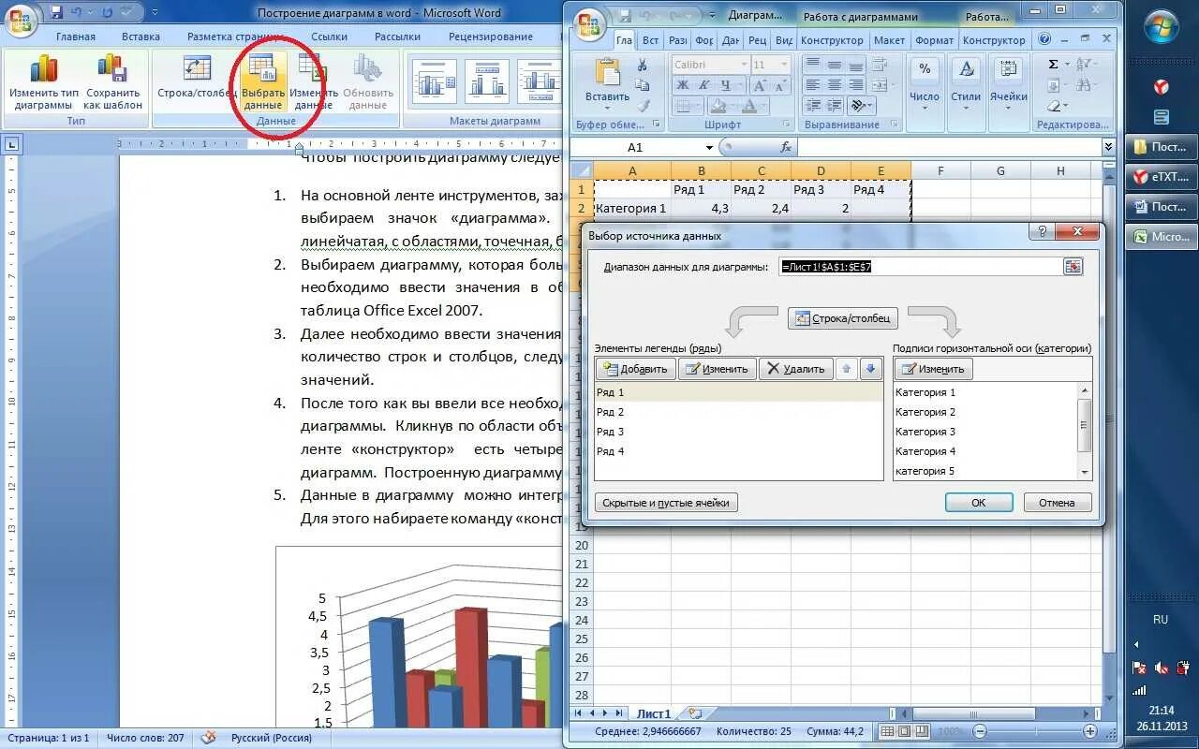Click the category list scrollbar in dialog

coord(1085,431)
